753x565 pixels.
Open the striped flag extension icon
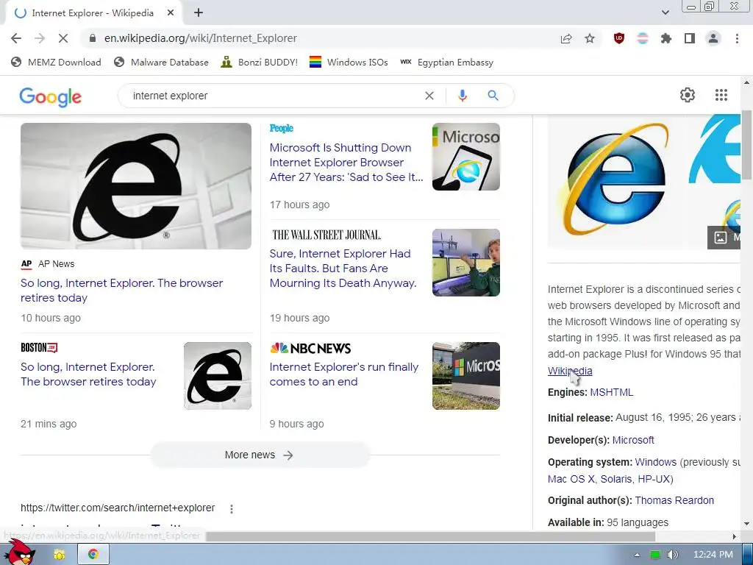(x=643, y=38)
